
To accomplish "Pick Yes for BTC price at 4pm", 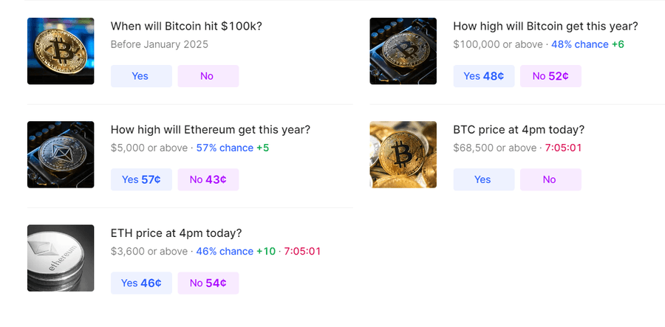I will coord(483,179).
